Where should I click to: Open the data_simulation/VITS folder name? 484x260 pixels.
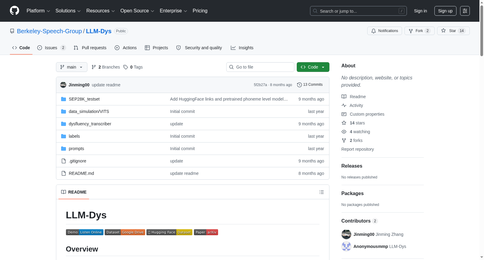[89, 111]
